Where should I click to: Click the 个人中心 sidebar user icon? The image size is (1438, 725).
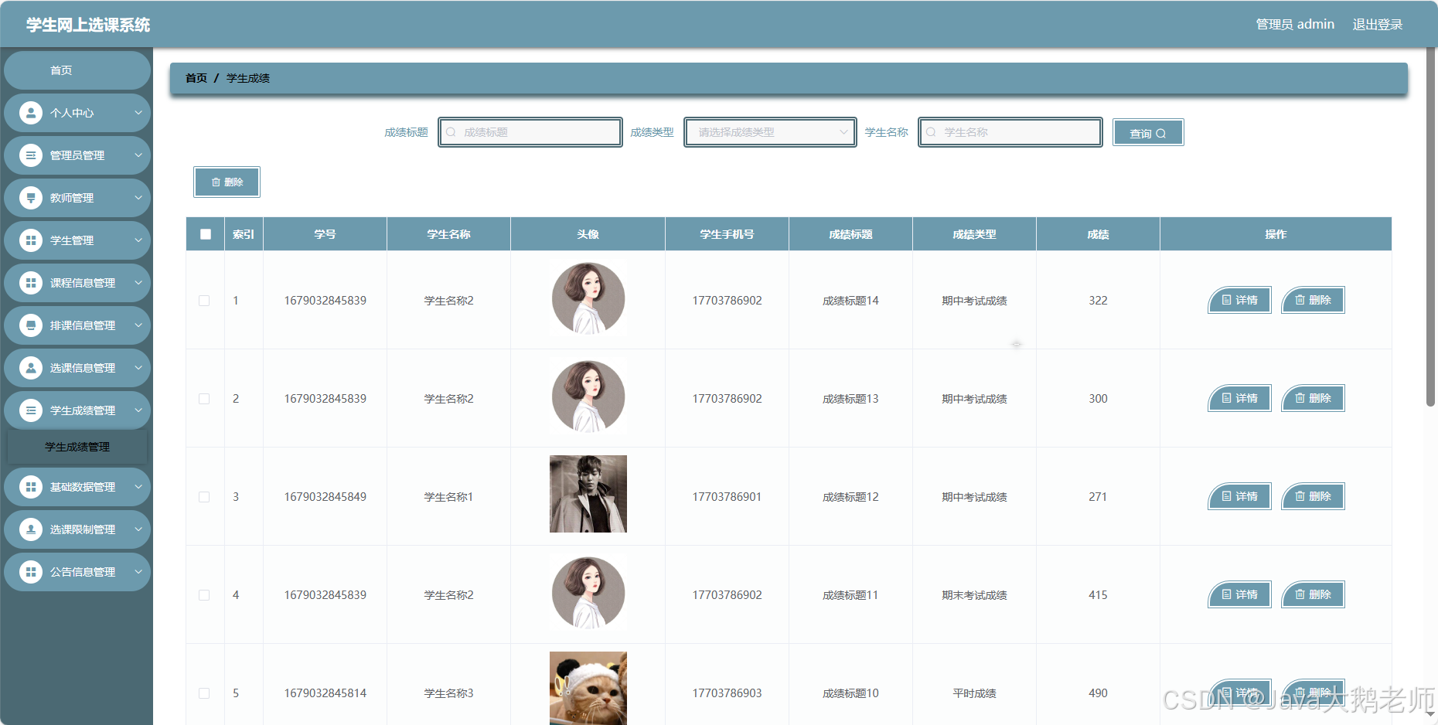(x=31, y=113)
